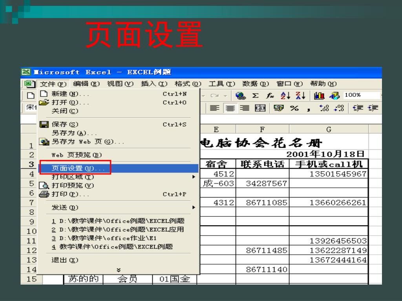
Task: Choose 另存为 Web 页(G) entry
Action: tap(118, 141)
